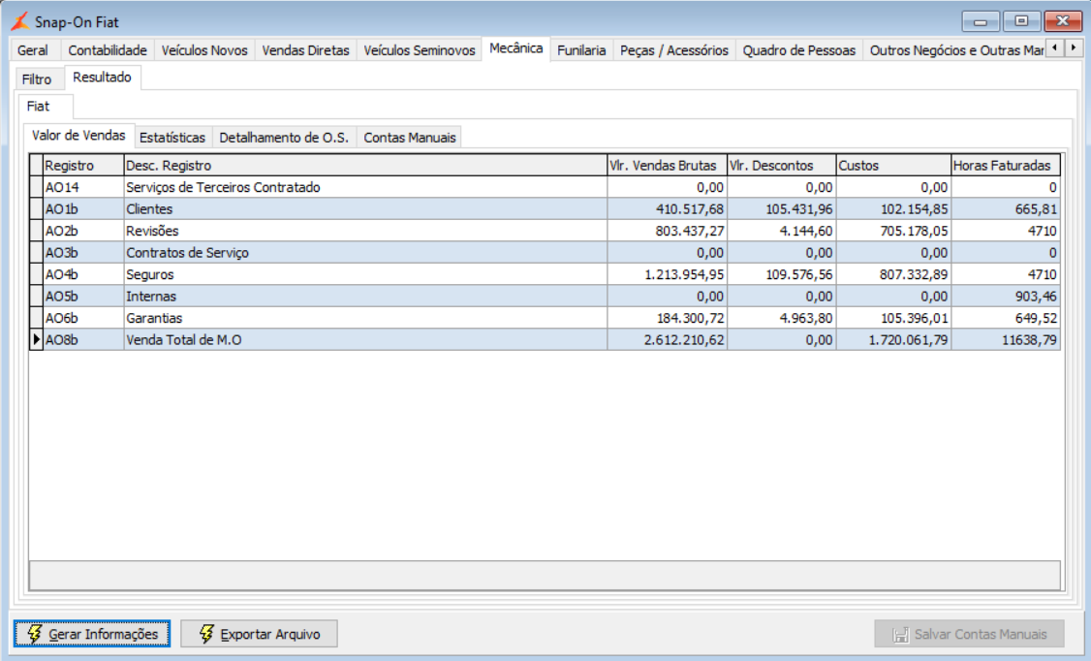Select the AO14 registro cell

point(83,187)
